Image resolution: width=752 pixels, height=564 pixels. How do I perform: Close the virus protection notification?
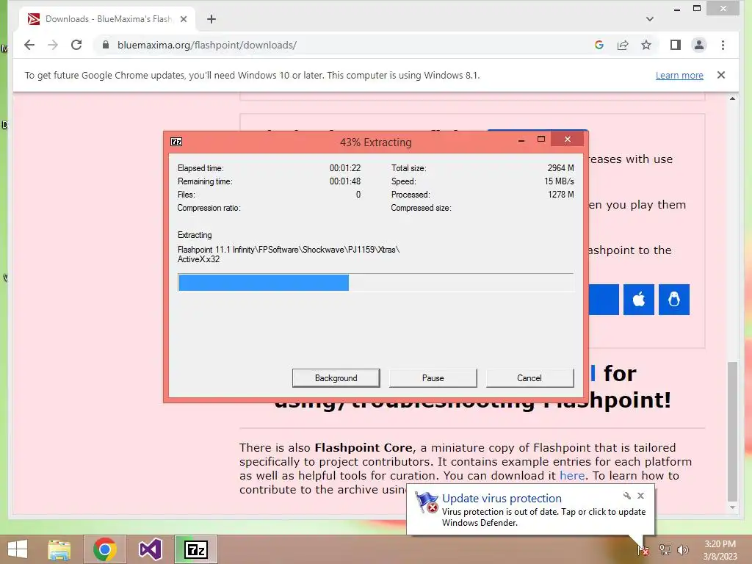pos(640,496)
